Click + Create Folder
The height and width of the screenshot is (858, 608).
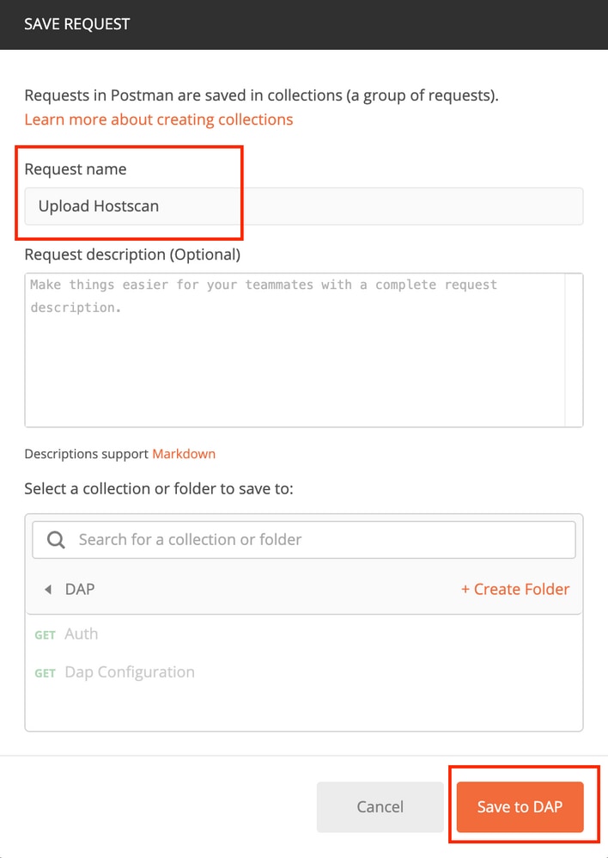515,589
